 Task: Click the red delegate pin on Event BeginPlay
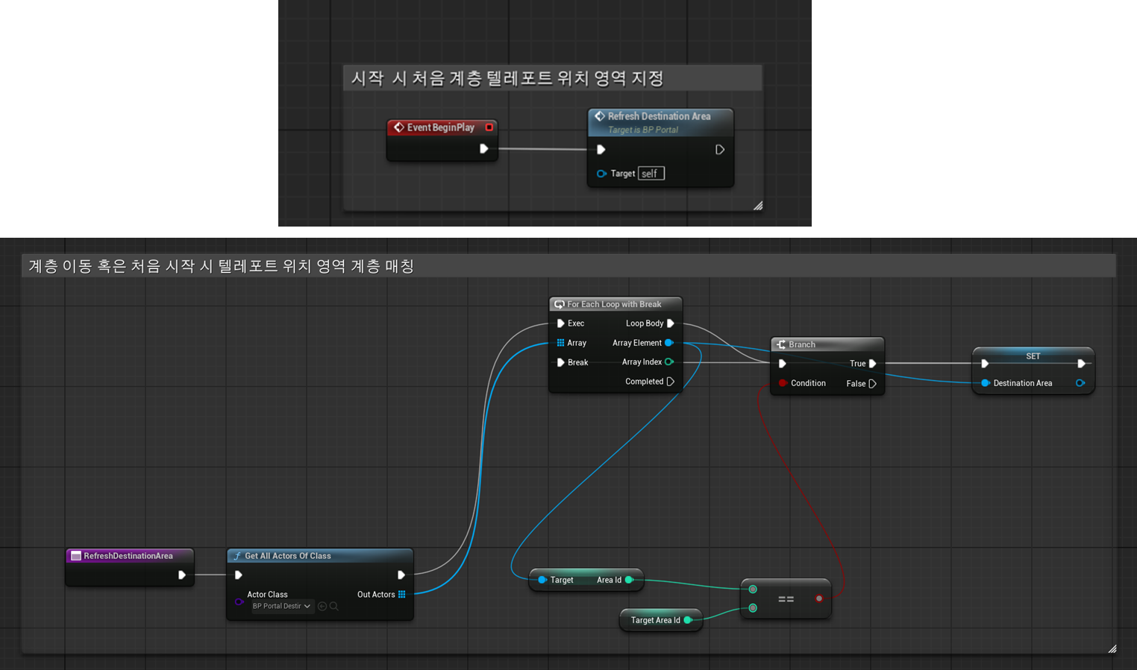click(x=489, y=127)
